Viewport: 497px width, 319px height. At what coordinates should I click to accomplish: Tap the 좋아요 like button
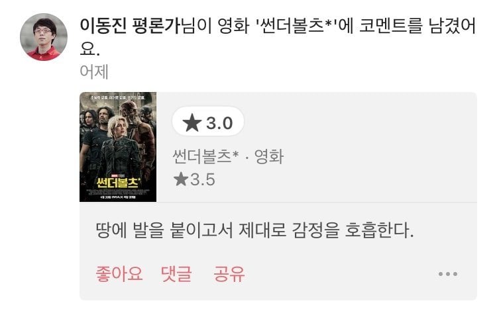point(119,274)
